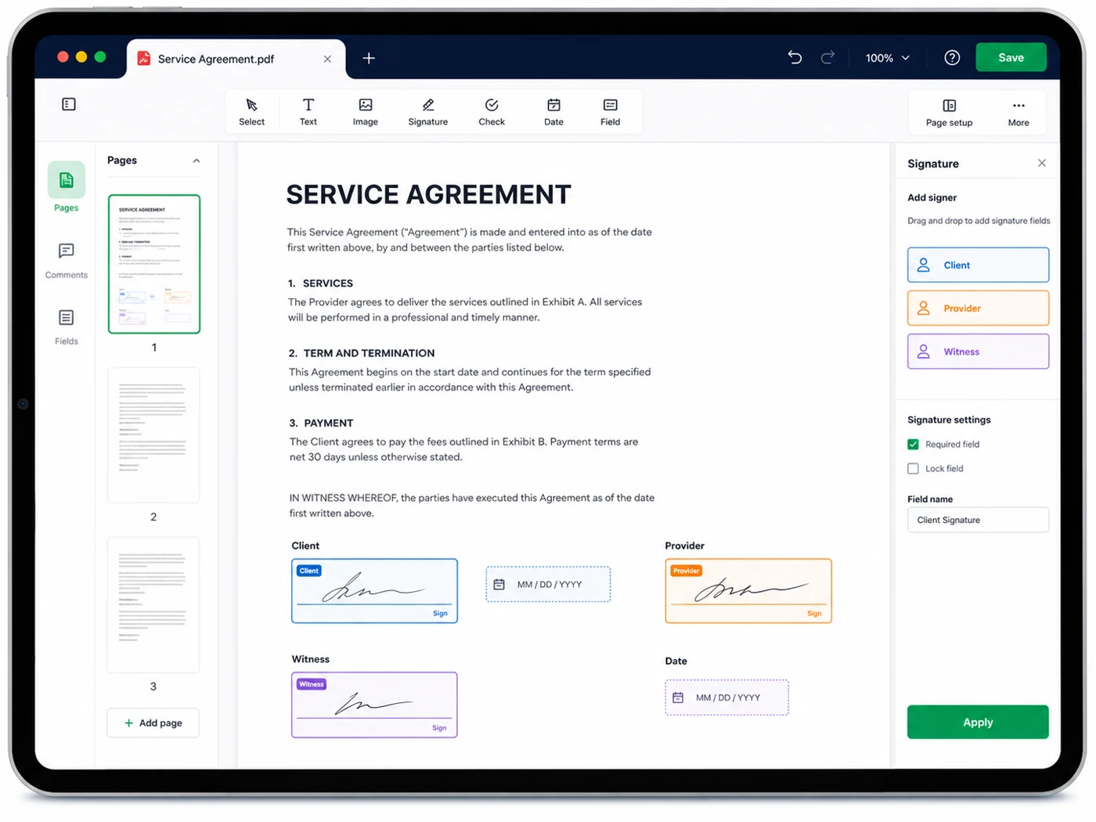Click the Date MM / DD / YYYY field
This screenshot has width=1096, height=822.
(726, 698)
